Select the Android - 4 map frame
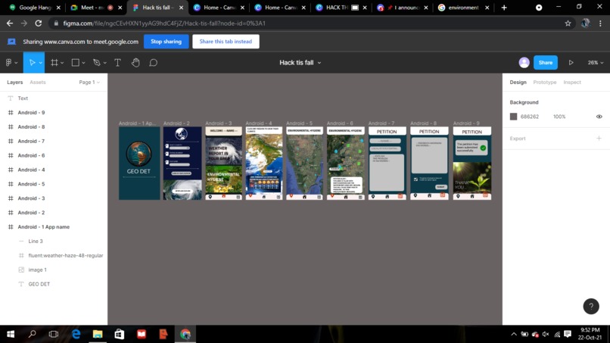The image size is (610, 343). click(264, 163)
